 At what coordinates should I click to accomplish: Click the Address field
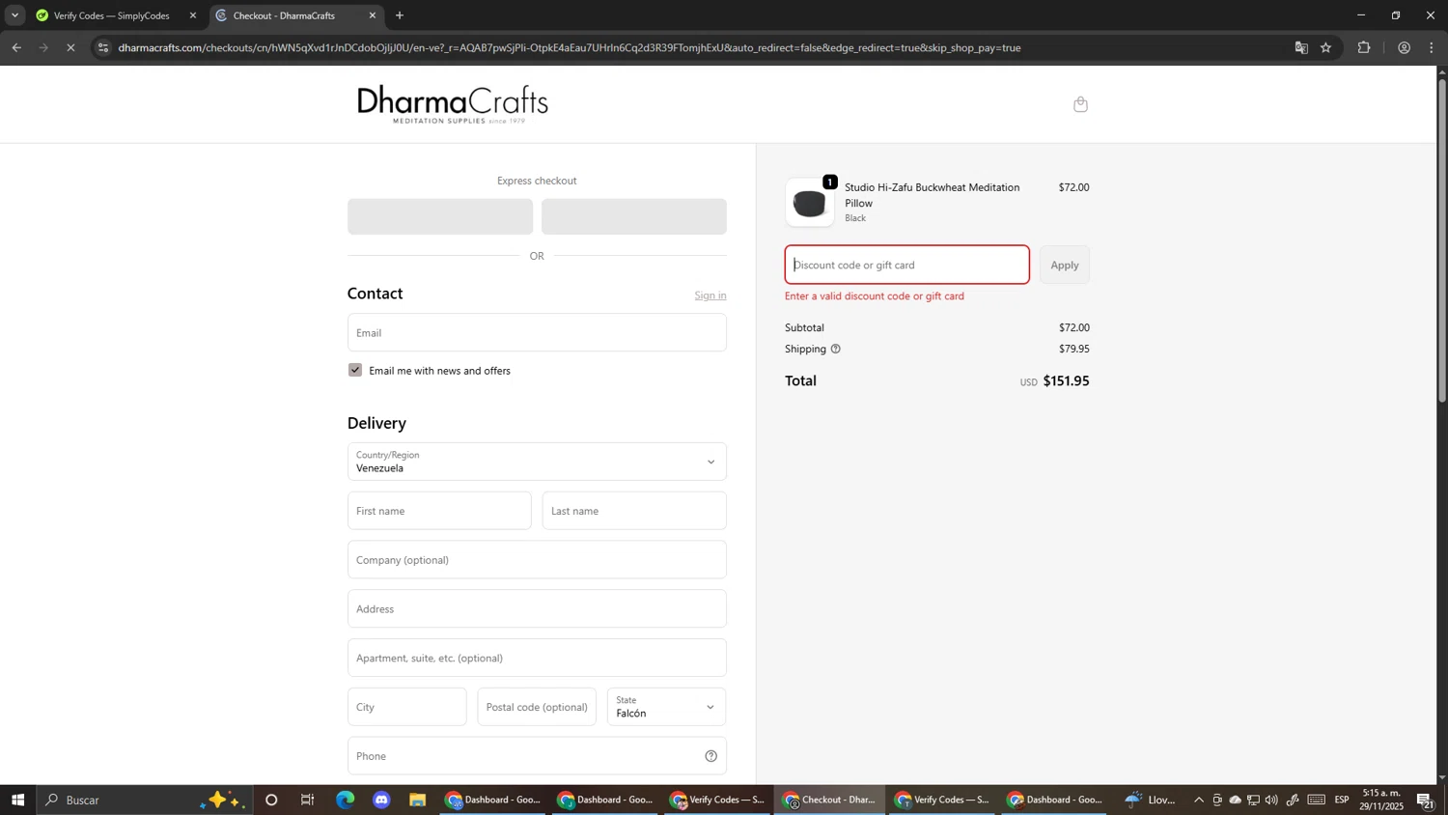(537, 609)
